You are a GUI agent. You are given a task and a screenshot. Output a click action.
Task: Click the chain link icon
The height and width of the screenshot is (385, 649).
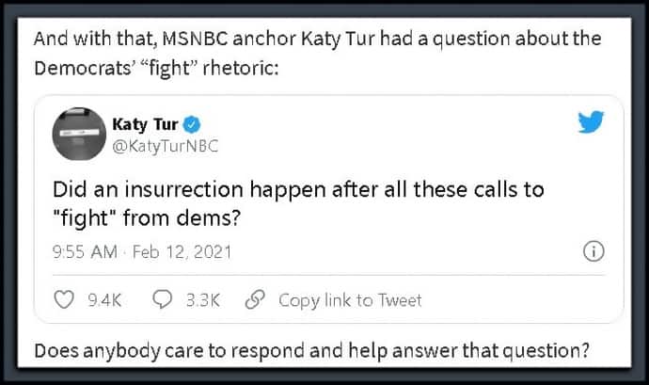pos(255,299)
